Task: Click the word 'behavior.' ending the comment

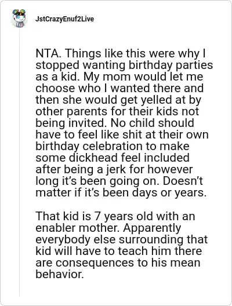Action: (x=60, y=274)
